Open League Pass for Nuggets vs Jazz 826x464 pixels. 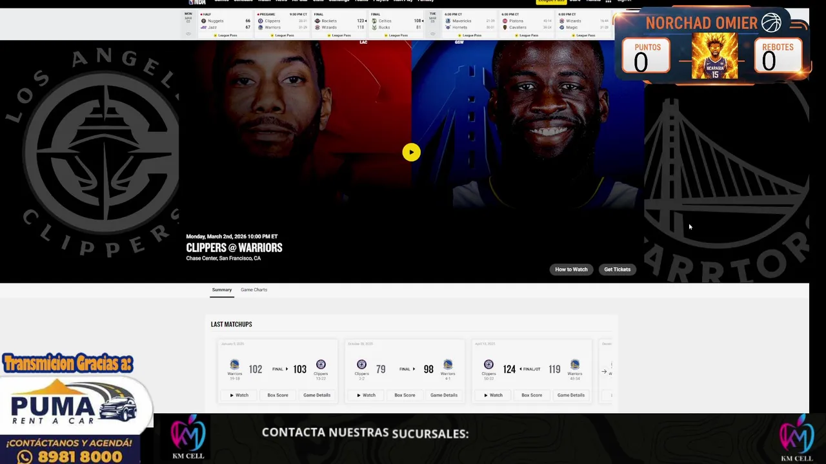tap(226, 35)
